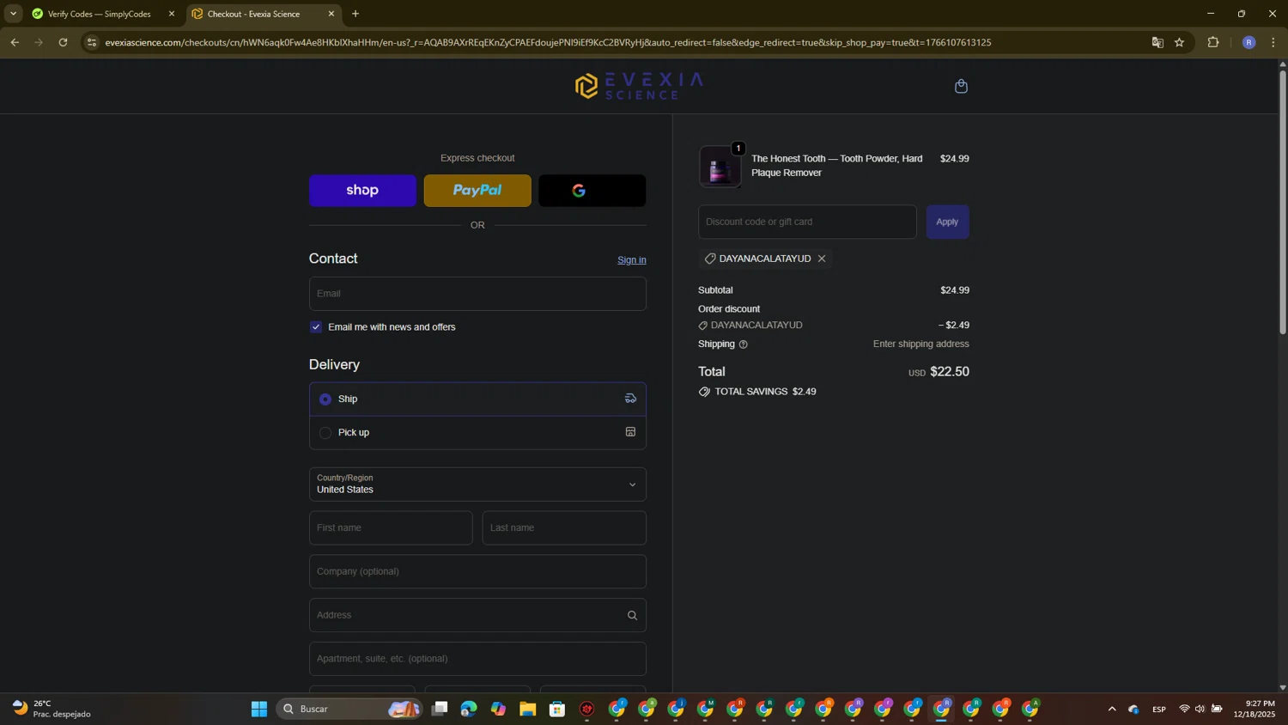Click the Enter shipping address text
The image size is (1288, 725).
tap(920, 344)
